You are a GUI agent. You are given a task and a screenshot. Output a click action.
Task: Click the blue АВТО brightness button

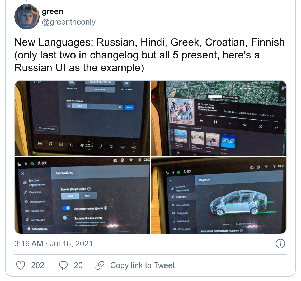129,107
